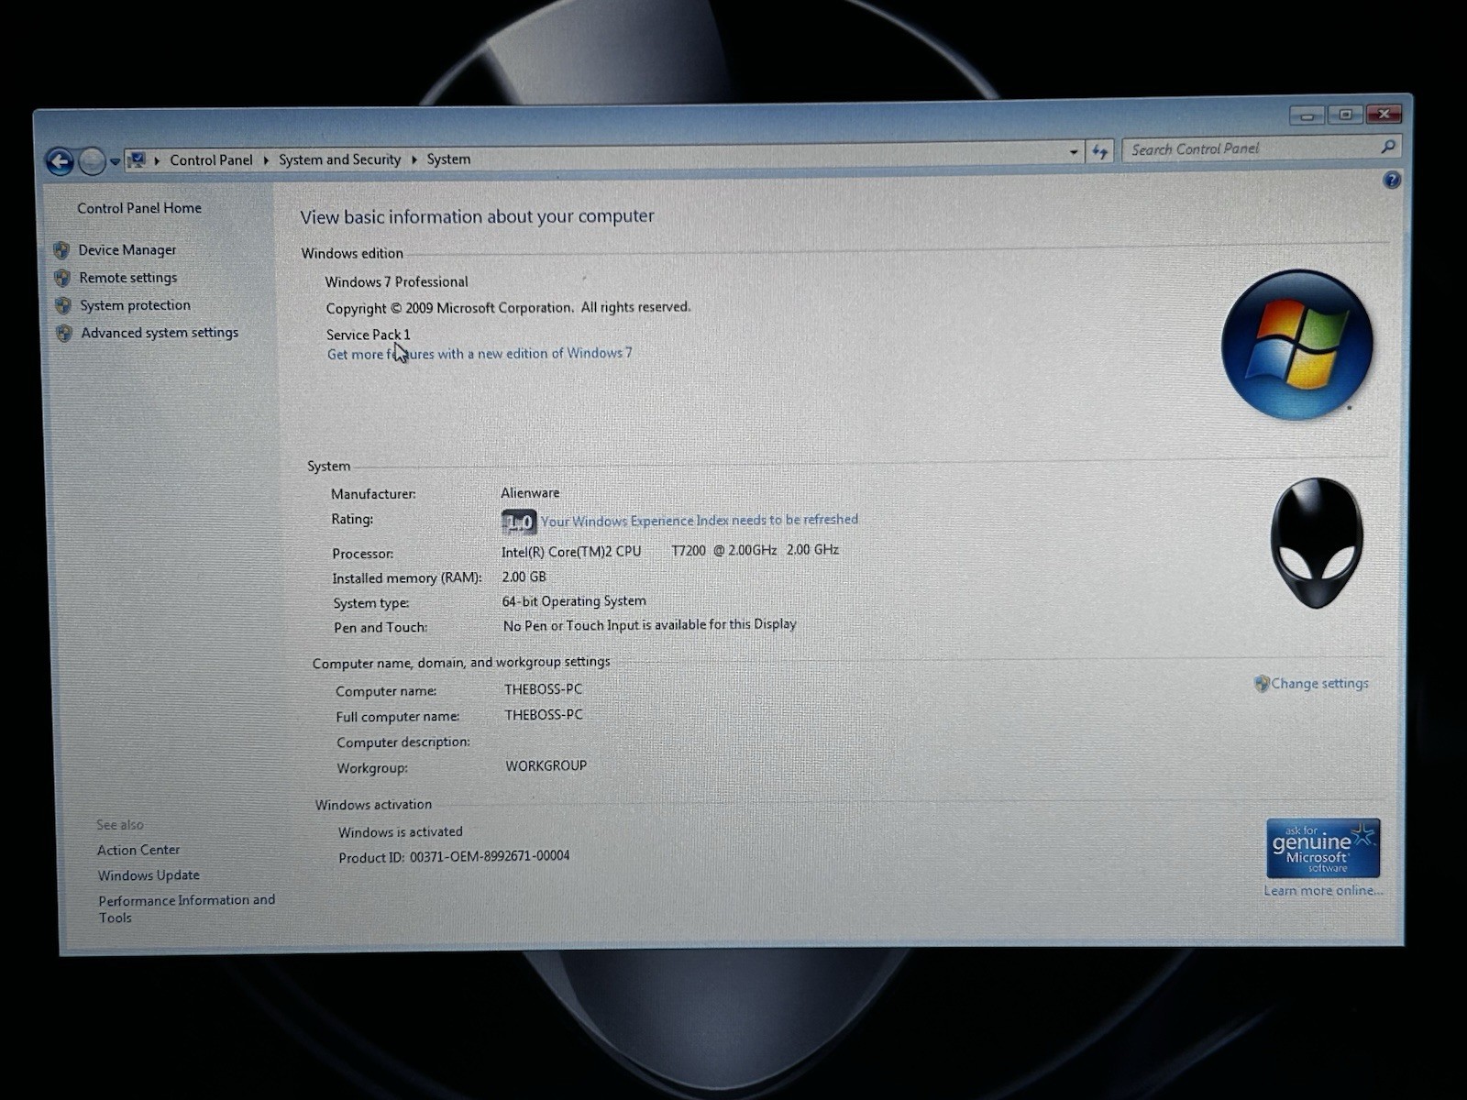1467x1100 pixels.
Task: Click Change settings for computer name
Action: point(1319,683)
